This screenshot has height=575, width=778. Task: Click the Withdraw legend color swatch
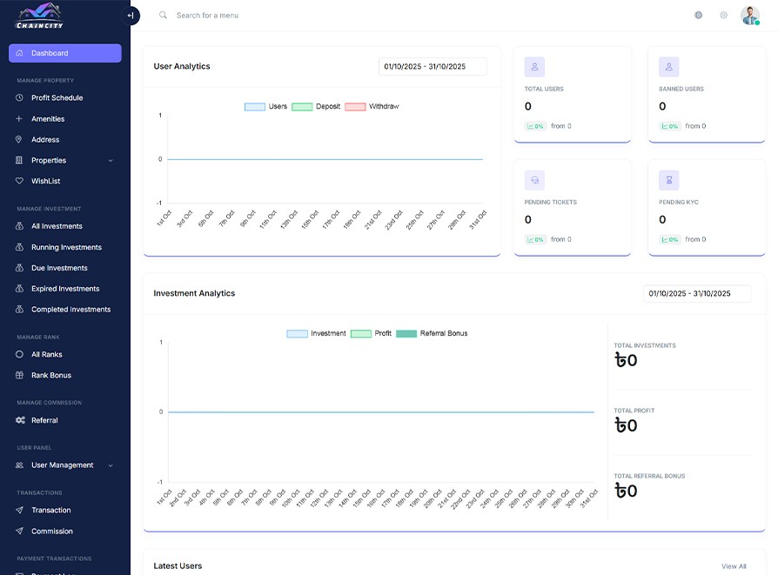pyautogui.click(x=355, y=106)
